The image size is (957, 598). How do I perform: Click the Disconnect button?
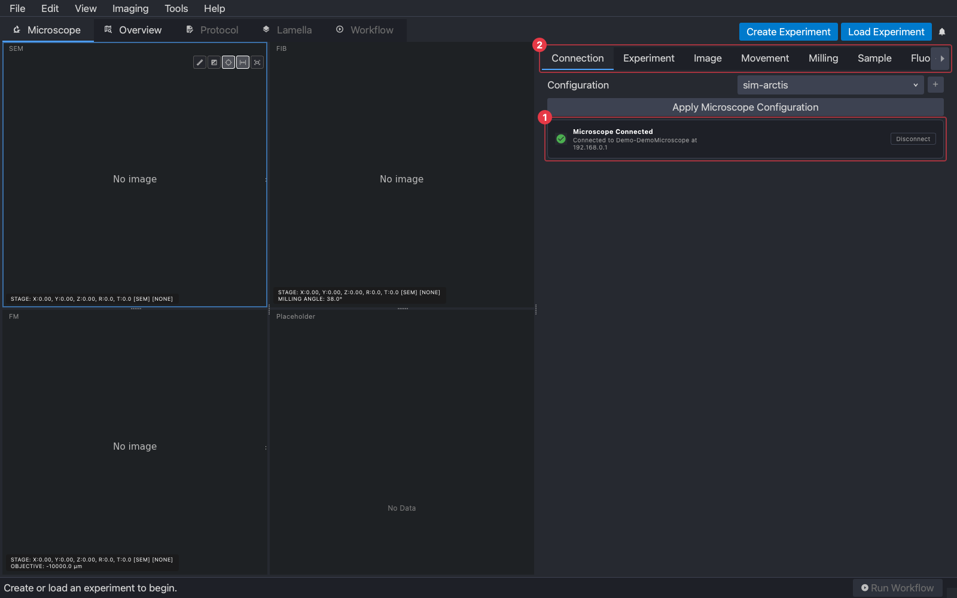click(913, 139)
